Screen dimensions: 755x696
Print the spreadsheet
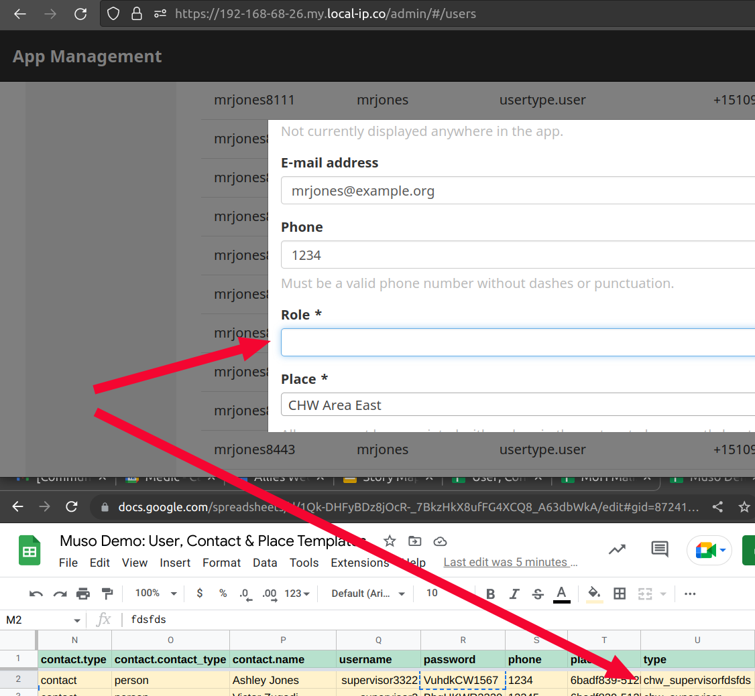pyautogui.click(x=83, y=594)
